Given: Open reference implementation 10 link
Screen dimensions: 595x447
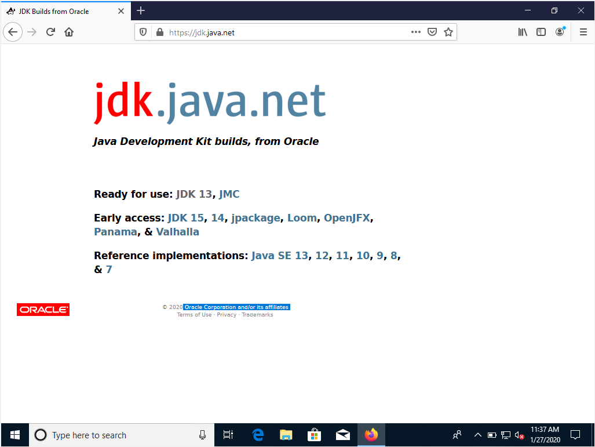Looking at the screenshot, I should [x=363, y=256].
